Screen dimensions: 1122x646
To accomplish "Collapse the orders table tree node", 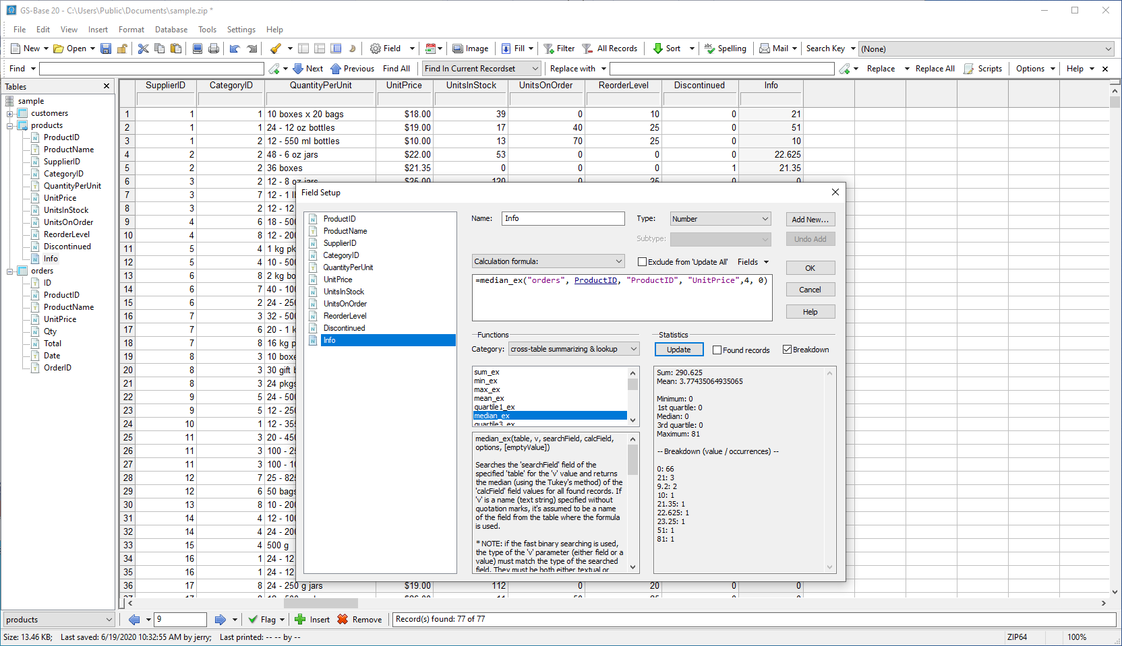I will 10,271.
